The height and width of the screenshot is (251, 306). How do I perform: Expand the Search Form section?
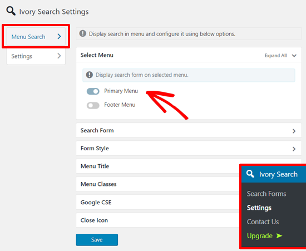click(x=189, y=130)
